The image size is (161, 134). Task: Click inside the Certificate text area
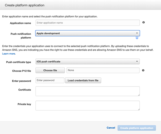point(87,91)
